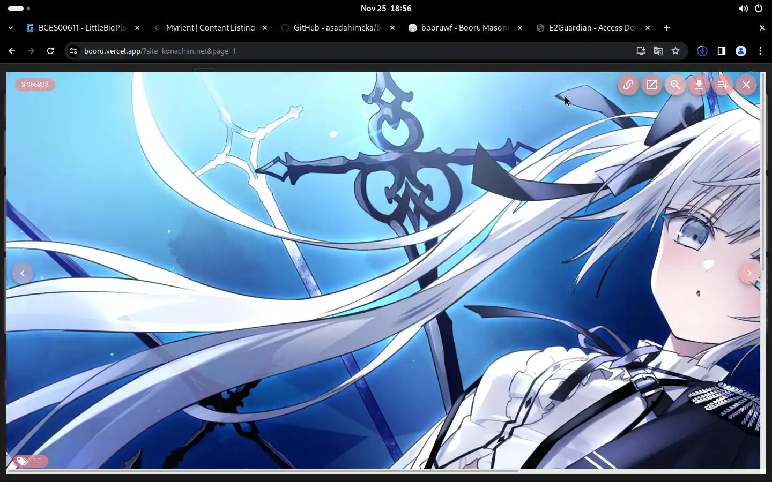This screenshot has width=772, height=482.
Task: Switch to booruwf Booru Masonry tab
Action: click(465, 28)
